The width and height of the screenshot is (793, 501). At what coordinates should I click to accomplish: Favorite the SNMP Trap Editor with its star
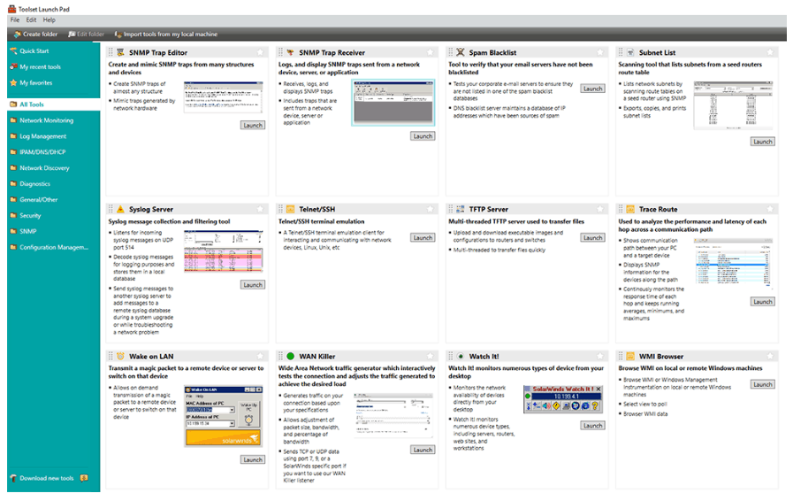260,52
